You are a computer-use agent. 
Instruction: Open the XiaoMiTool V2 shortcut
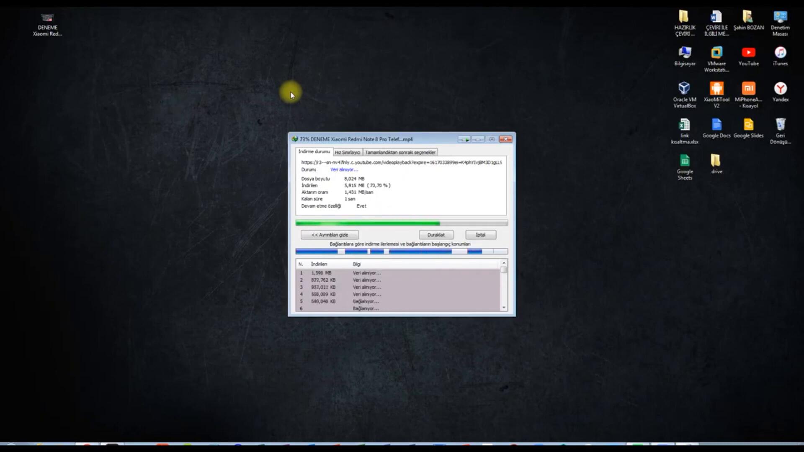click(x=716, y=89)
